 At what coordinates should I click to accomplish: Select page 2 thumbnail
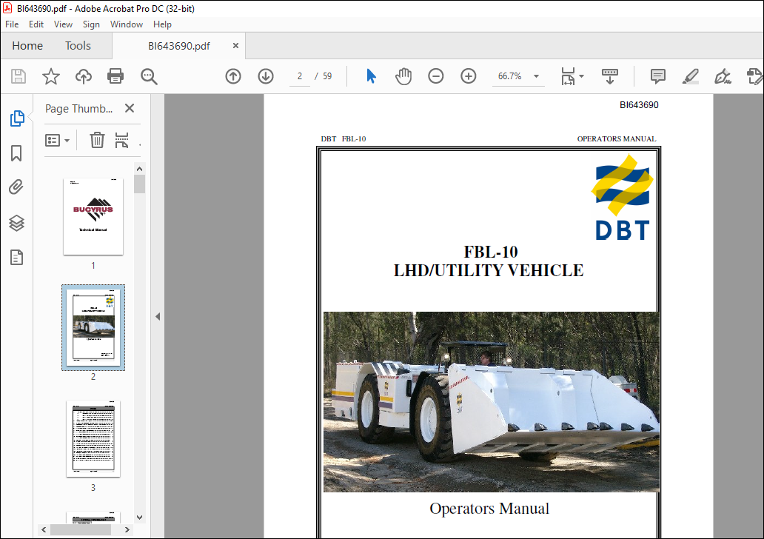(93, 327)
